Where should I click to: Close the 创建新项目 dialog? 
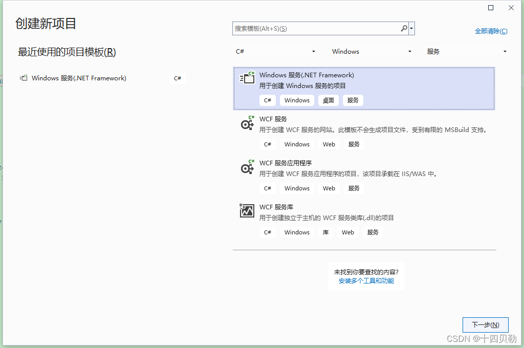click(511, 8)
